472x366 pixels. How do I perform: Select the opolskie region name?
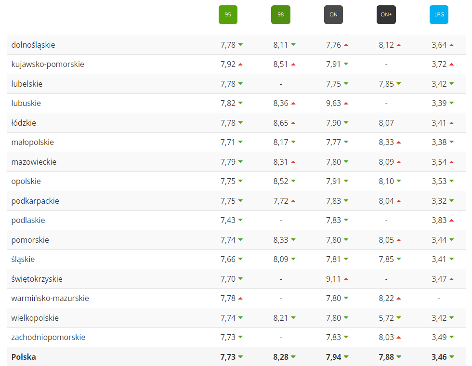point(26,181)
